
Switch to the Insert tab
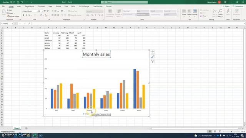[x=19, y=7]
